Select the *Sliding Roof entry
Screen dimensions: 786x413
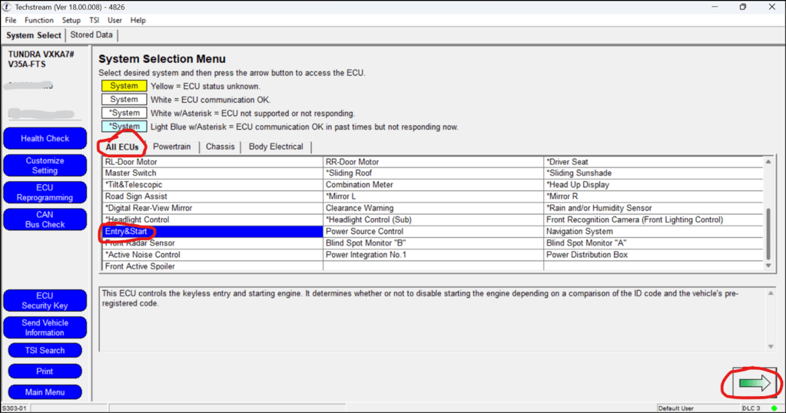(433, 173)
